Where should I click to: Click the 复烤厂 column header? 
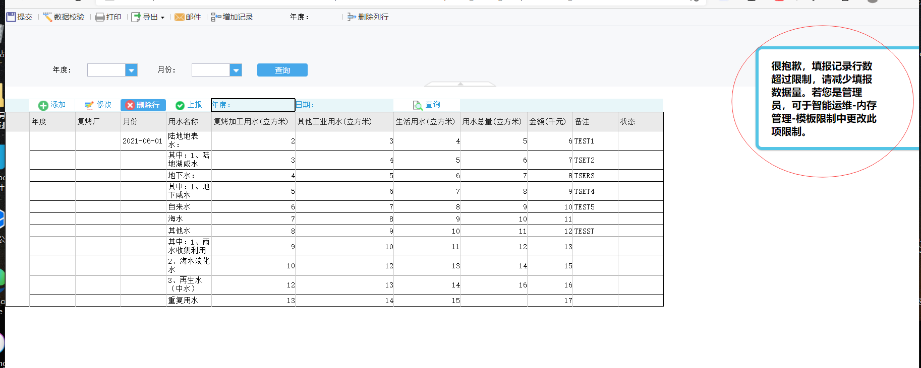point(98,121)
